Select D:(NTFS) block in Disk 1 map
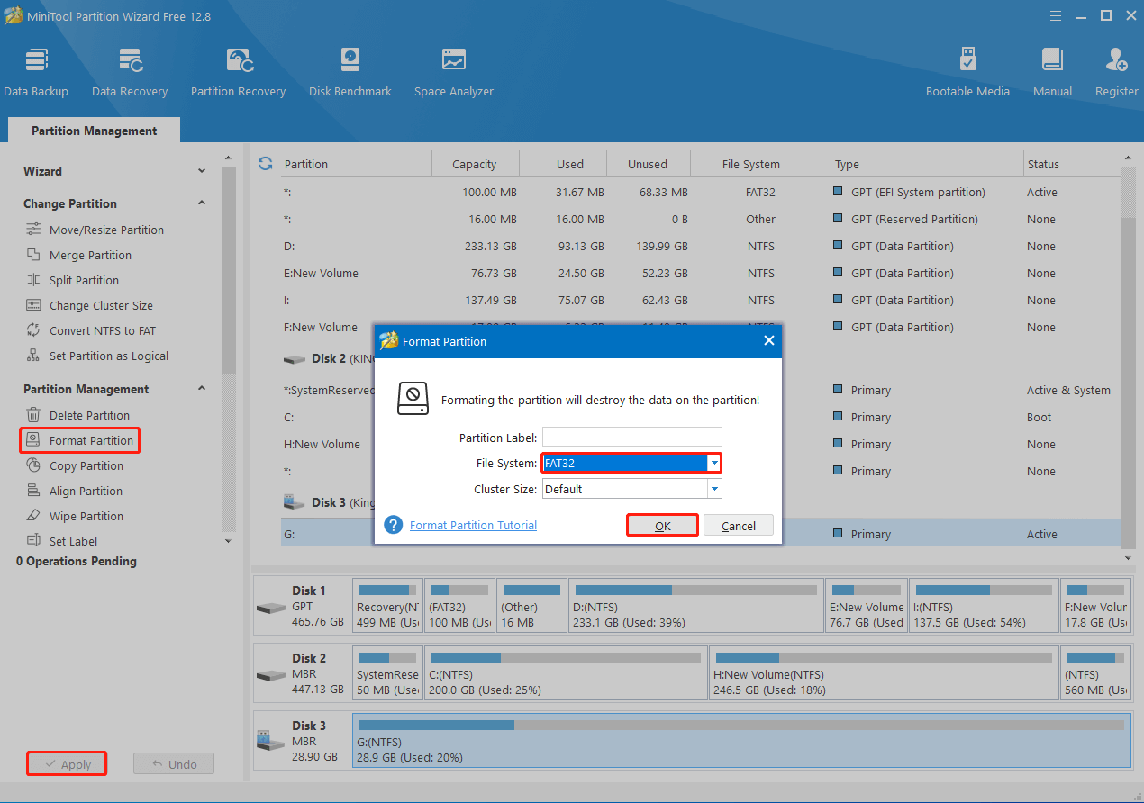 695,606
